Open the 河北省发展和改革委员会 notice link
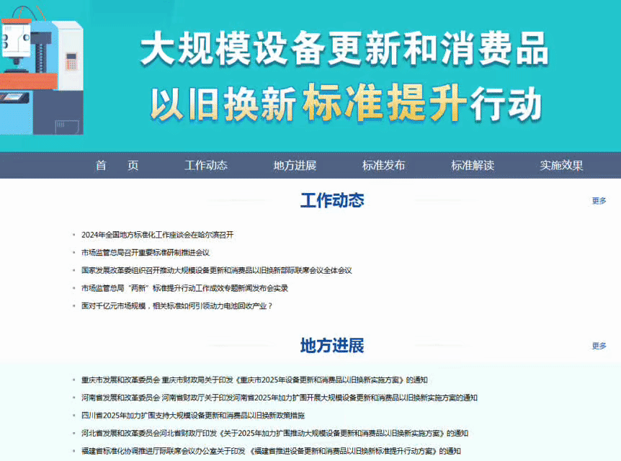621x461 pixels. pos(275,434)
